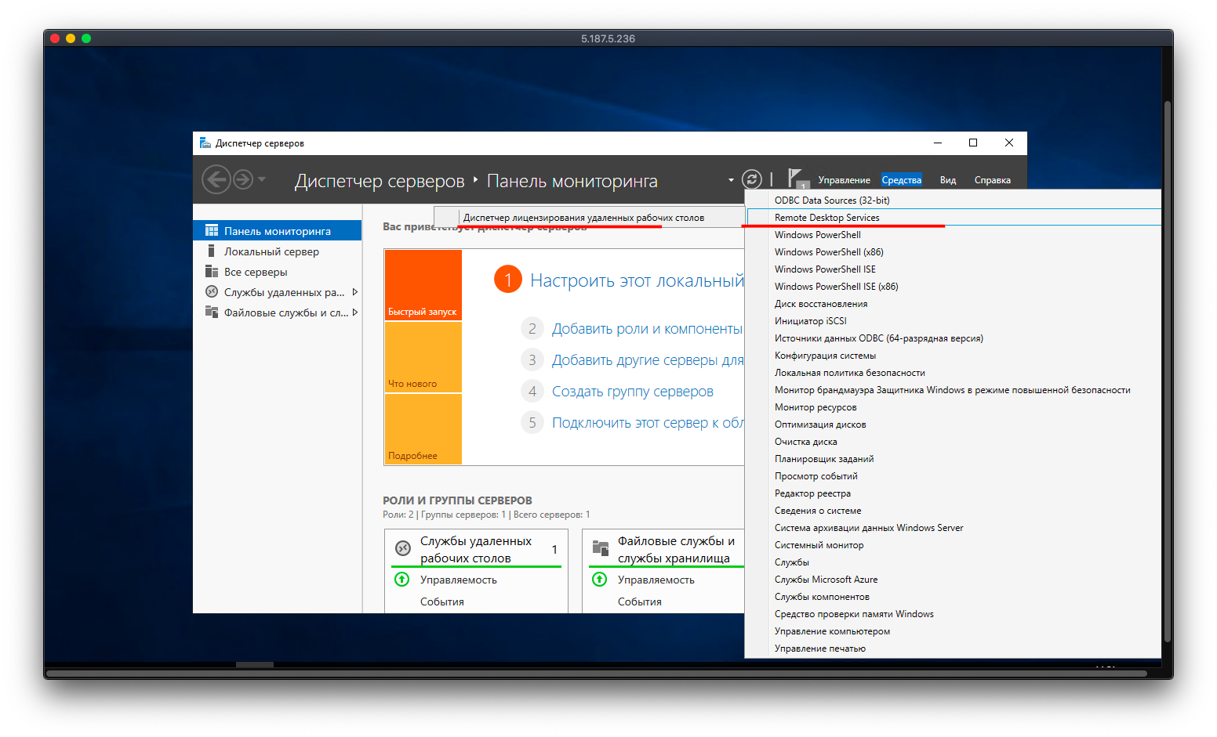Click the Что нового tile

[x=423, y=357]
